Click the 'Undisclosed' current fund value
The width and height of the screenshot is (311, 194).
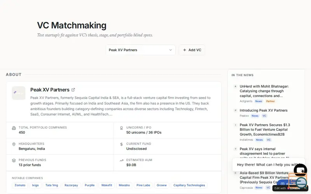(x=136, y=149)
